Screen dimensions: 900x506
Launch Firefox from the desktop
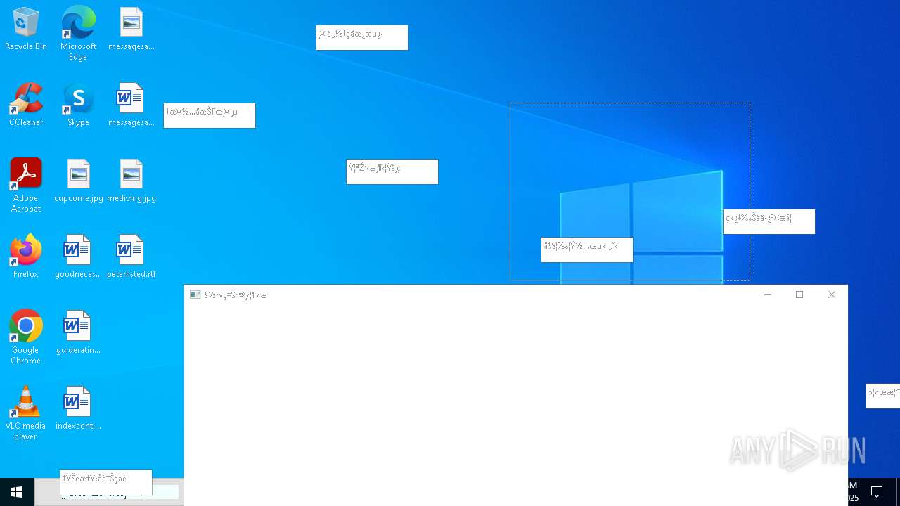(x=26, y=257)
